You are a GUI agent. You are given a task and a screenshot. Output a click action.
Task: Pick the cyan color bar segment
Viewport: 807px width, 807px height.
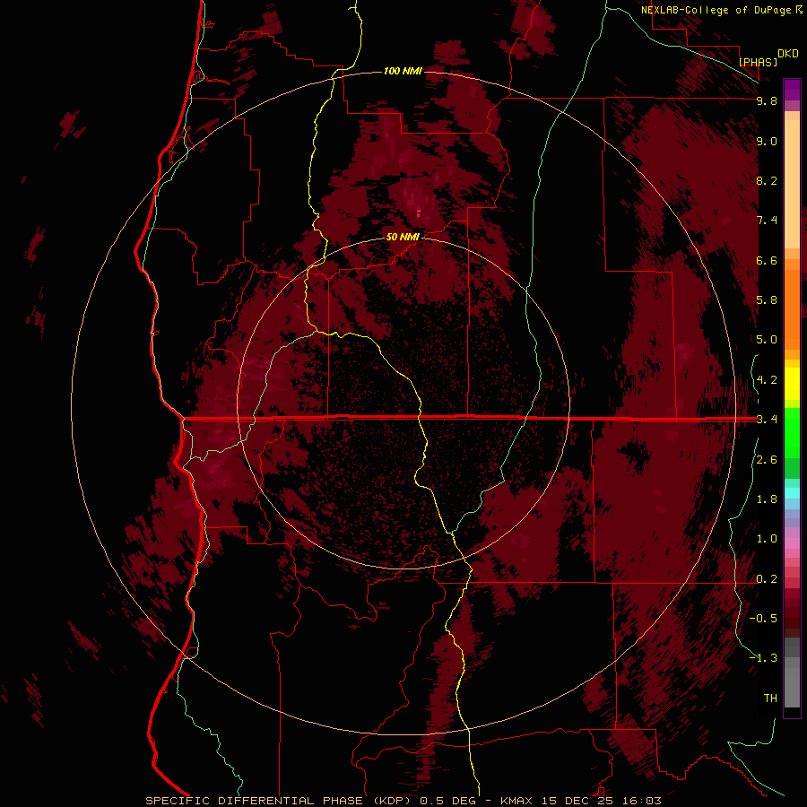(792, 493)
